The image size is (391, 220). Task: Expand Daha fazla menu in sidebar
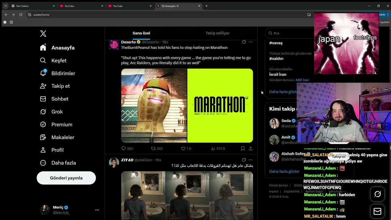pos(58,163)
